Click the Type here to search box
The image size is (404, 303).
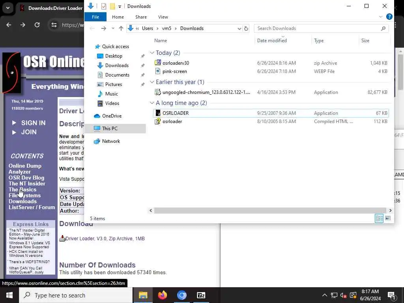[76, 295]
